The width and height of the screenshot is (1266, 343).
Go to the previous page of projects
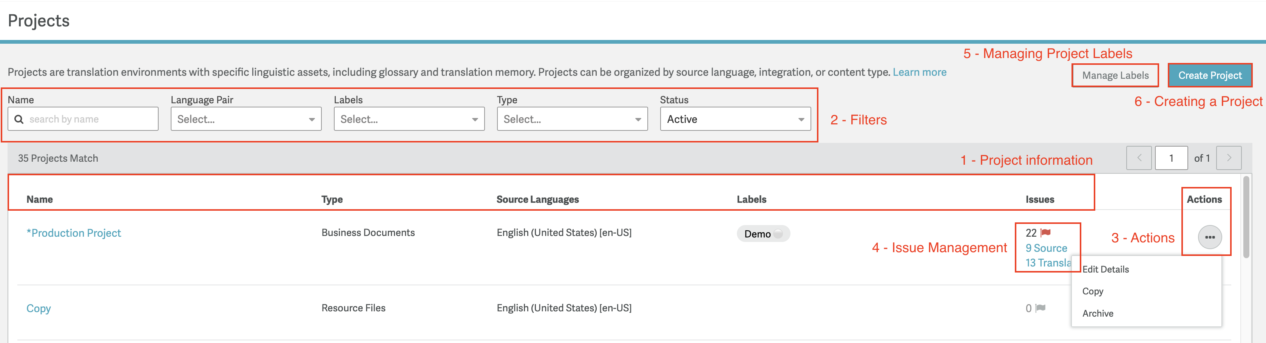[1139, 158]
